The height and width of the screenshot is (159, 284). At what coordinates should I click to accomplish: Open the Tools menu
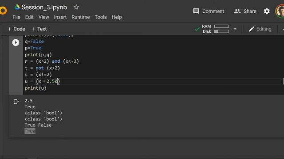click(x=101, y=17)
